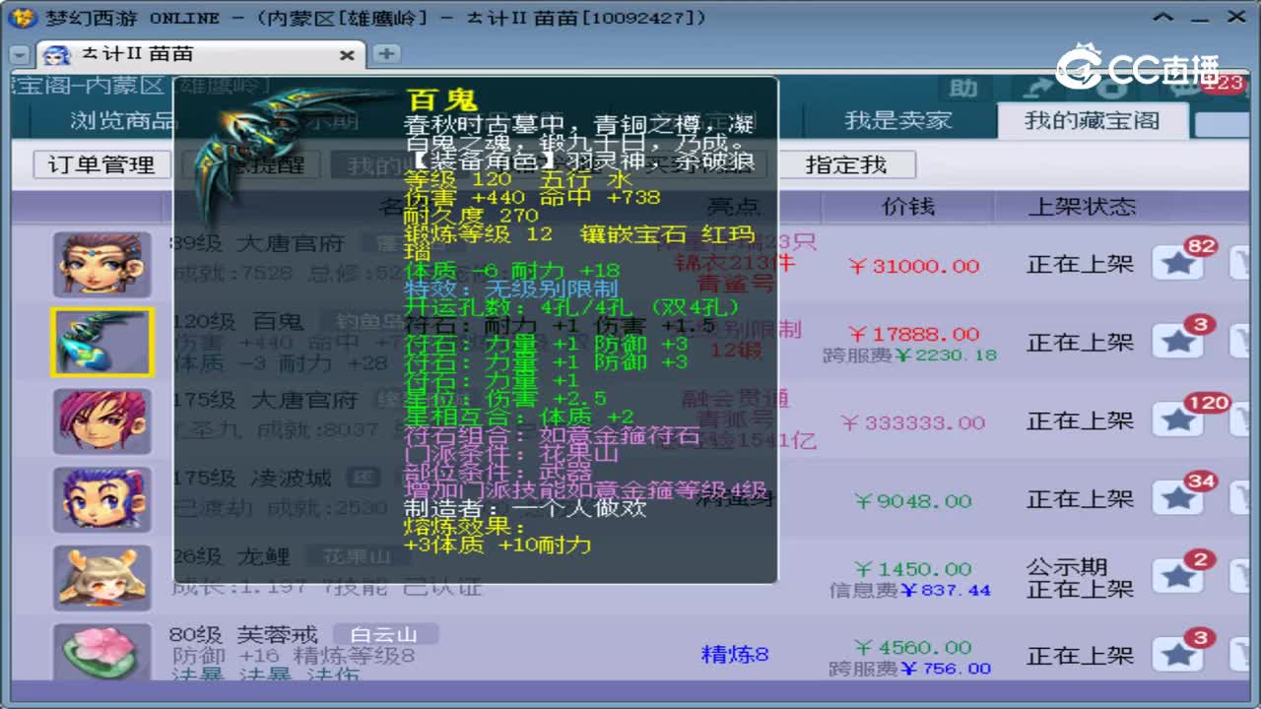Screen dimensions: 1261x709
Task: Click the 凌波城 character portrait
Action: click(101, 499)
